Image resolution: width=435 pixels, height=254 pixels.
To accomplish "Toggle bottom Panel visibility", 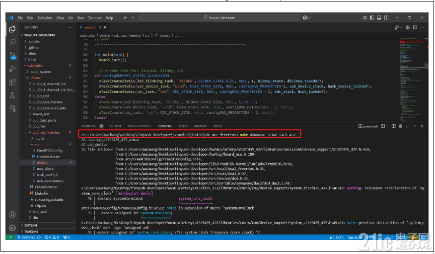I will (x=379, y=17).
